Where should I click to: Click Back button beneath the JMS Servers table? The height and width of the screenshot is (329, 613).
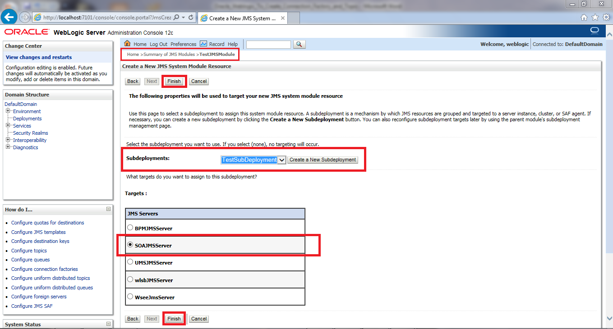point(133,319)
